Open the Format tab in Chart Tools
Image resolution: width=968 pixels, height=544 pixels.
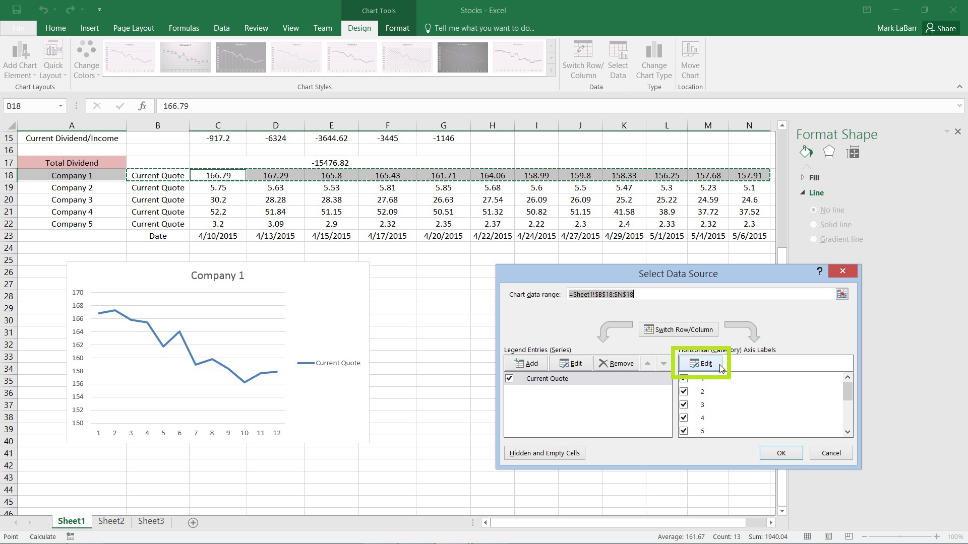397,28
